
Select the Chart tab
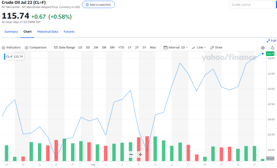tap(27, 32)
